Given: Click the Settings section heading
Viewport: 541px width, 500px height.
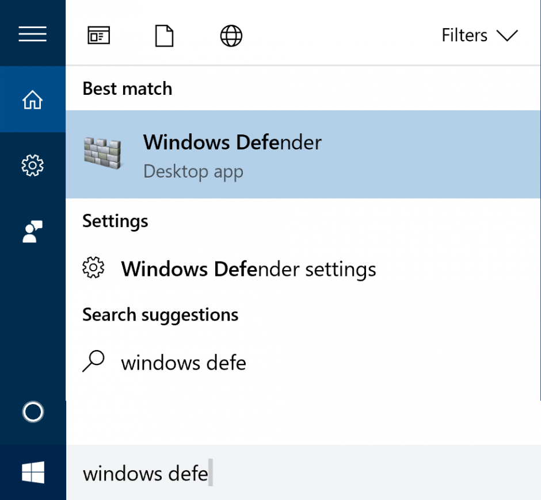Looking at the screenshot, I should tap(115, 221).
